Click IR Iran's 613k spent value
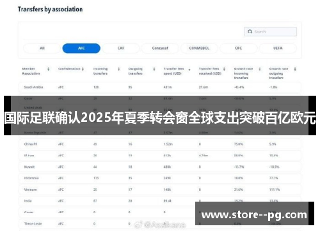 (x=167, y=156)
